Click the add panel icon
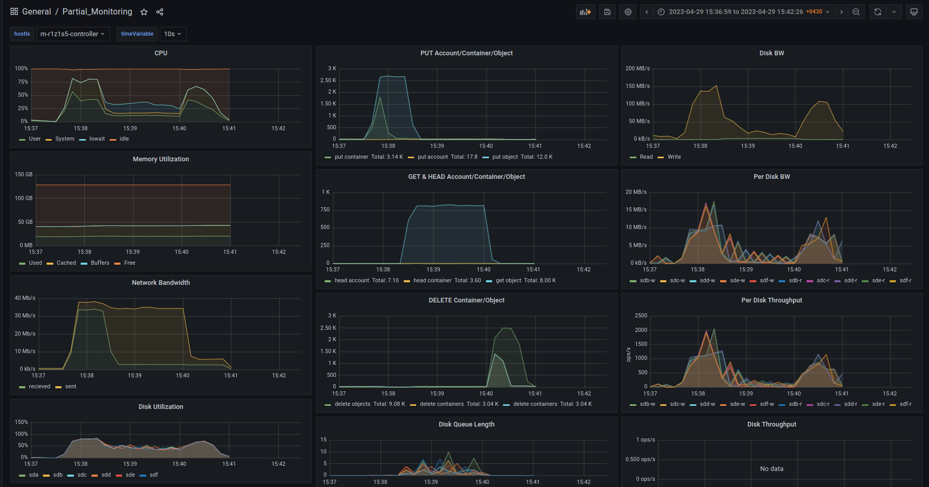Image resolution: width=929 pixels, height=487 pixels. tap(585, 12)
